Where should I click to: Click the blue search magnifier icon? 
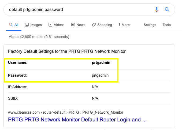pyautogui.click(x=167, y=10)
